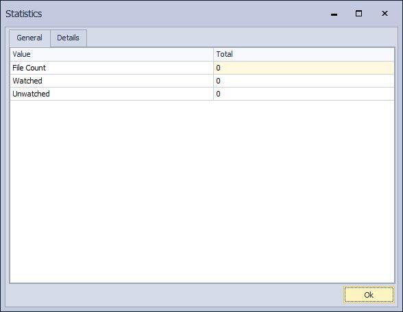This screenshot has width=403, height=312.
Task: Sort by the Total column header
Action: tap(304, 54)
